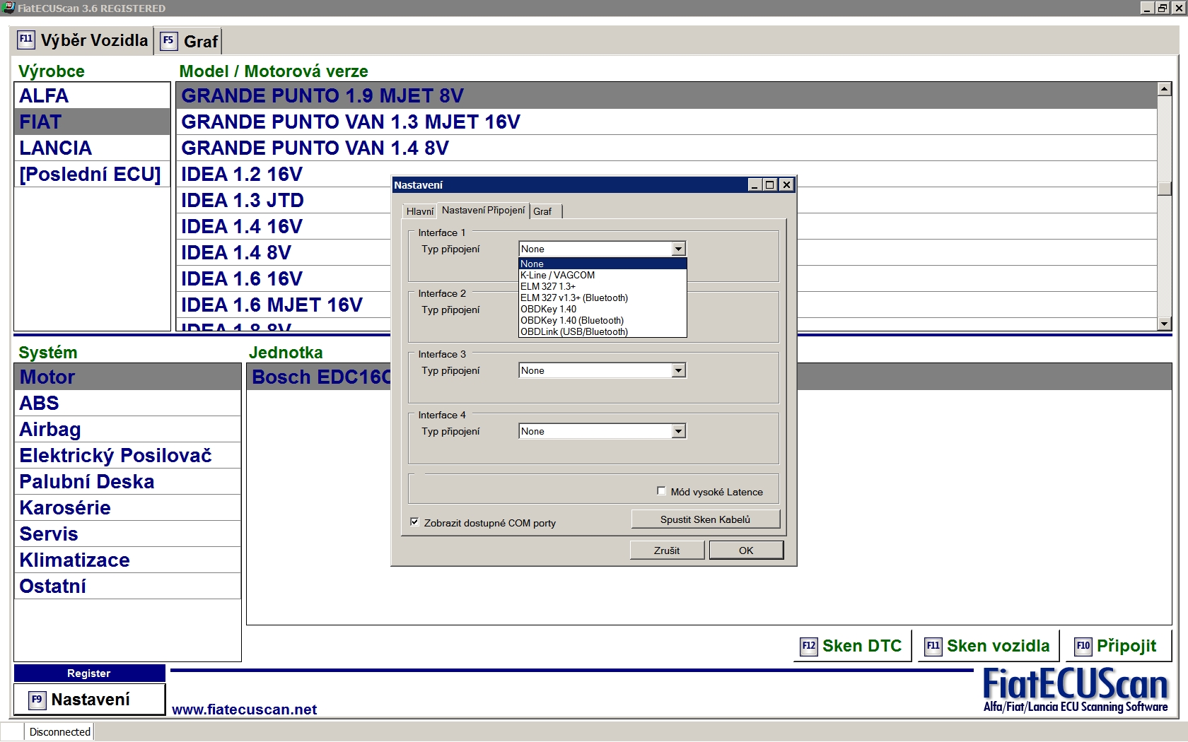Image resolution: width=1188 pixels, height=742 pixels.
Task: Click Připojit to connect
Action: [1117, 646]
